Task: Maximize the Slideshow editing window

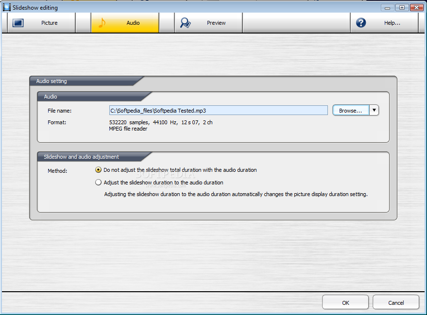Action: 402,8
